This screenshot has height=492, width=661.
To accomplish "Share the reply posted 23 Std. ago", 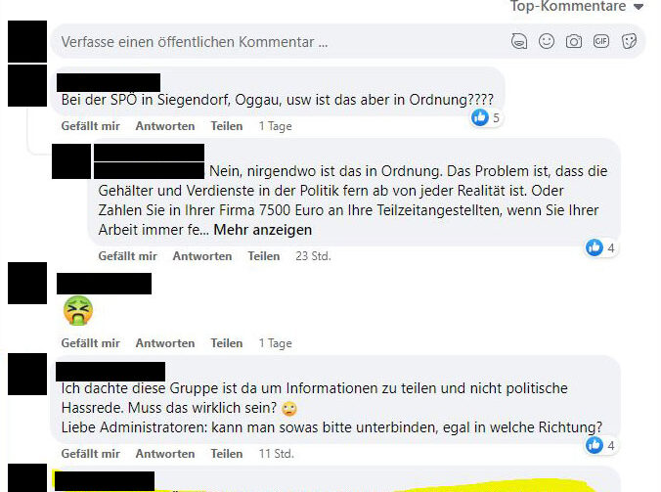I will pos(263,256).
